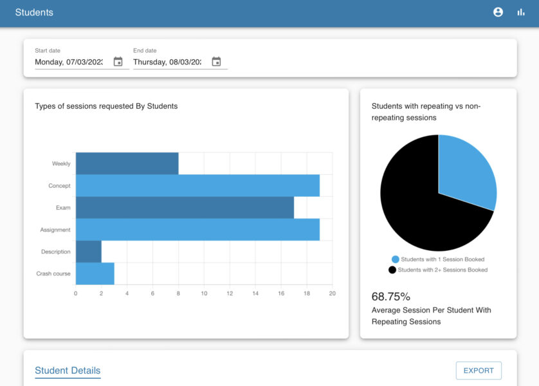Open the Start date calendar picker

118,62
